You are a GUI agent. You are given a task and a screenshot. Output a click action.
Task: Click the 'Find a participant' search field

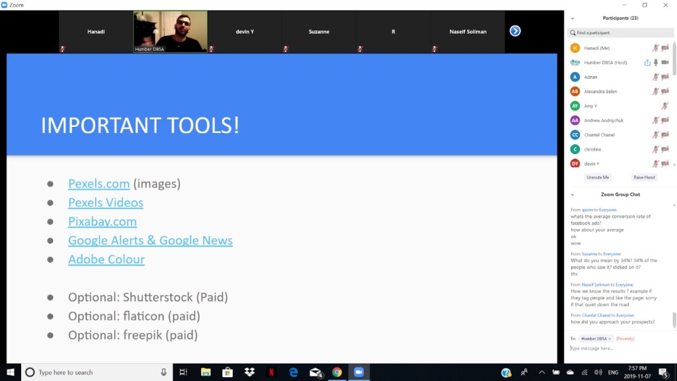618,32
